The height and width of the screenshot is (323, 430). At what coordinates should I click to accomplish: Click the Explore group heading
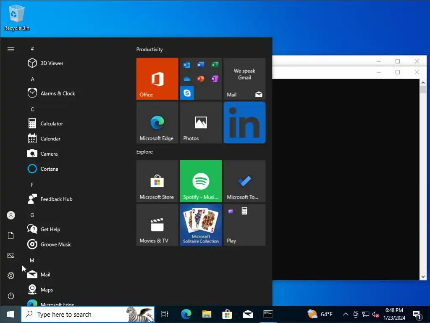pos(144,152)
